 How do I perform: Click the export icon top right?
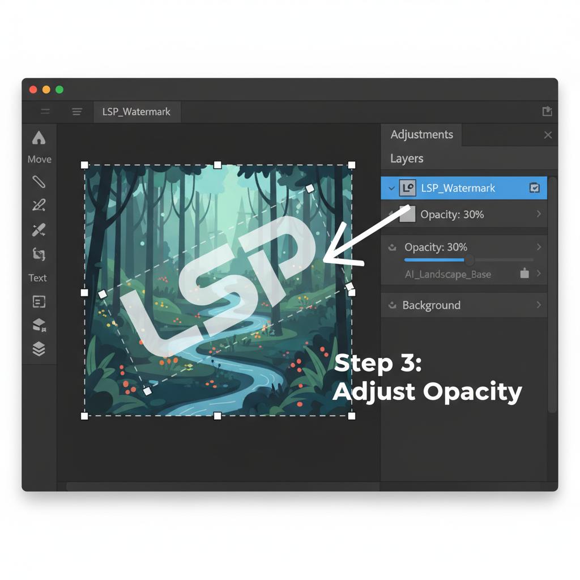click(x=547, y=111)
